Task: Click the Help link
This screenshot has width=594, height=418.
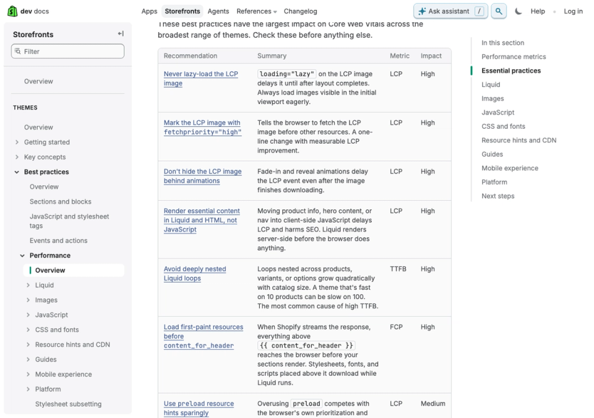Action: tap(538, 11)
